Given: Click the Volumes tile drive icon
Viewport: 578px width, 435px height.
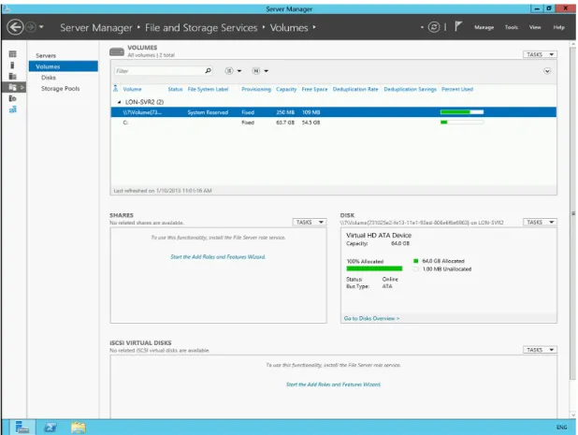Looking at the screenshot, I should pyautogui.click(x=117, y=52).
